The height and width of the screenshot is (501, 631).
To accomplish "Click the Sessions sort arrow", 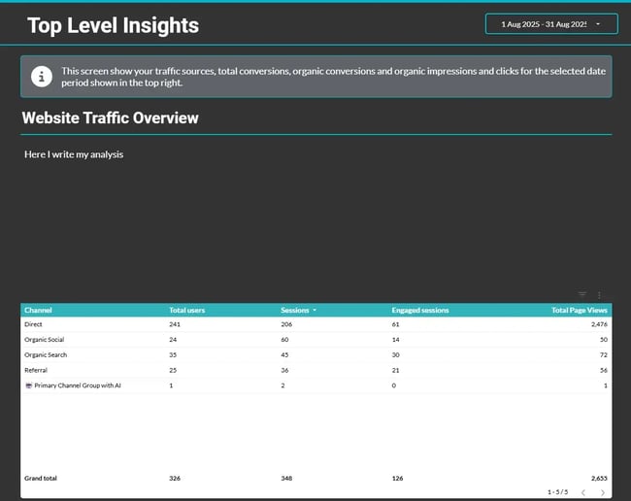I will [x=314, y=311].
